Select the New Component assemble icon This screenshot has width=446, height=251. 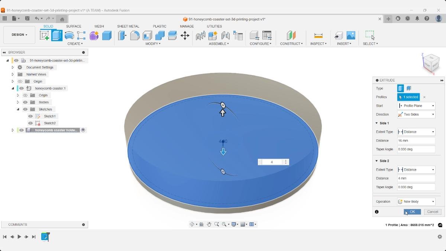pos(213,35)
